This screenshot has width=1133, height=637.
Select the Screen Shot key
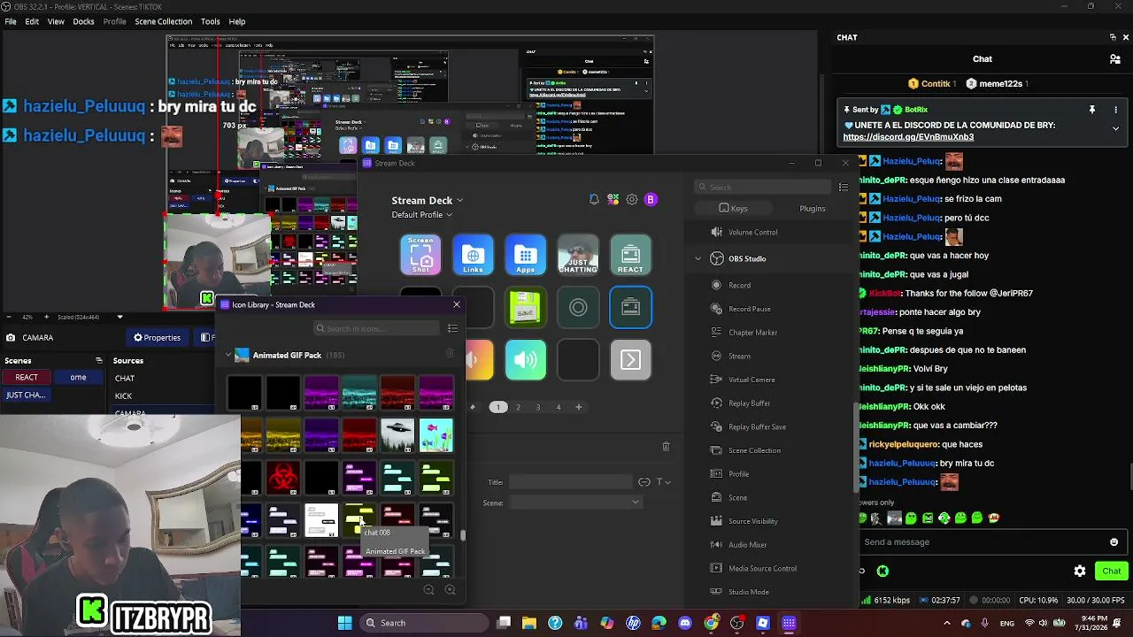pyautogui.click(x=420, y=255)
